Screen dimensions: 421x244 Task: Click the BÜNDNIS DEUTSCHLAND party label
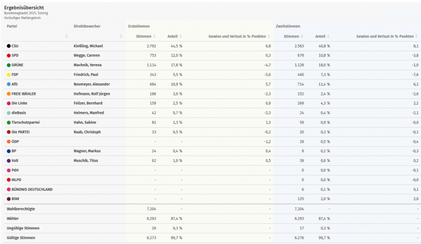click(x=32, y=190)
